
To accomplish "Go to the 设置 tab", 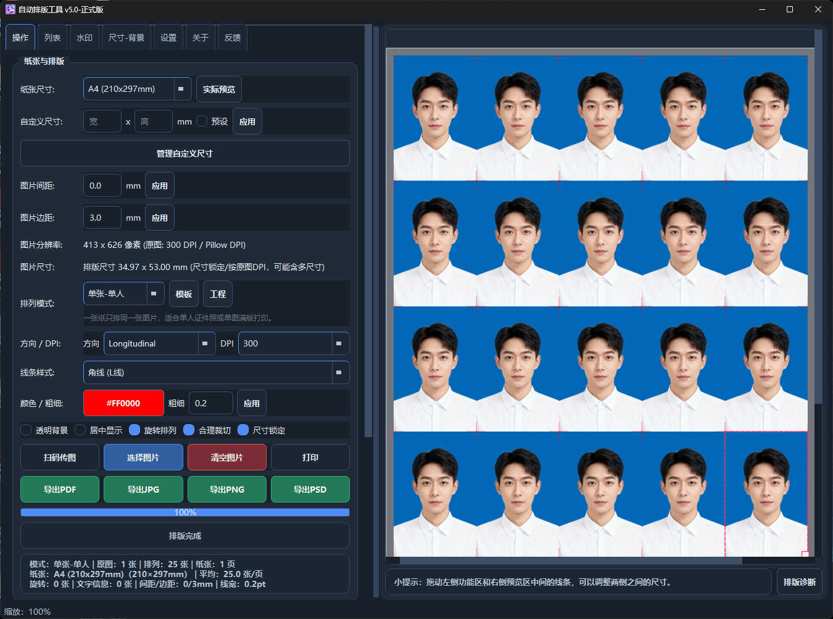I will pyautogui.click(x=168, y=38).
